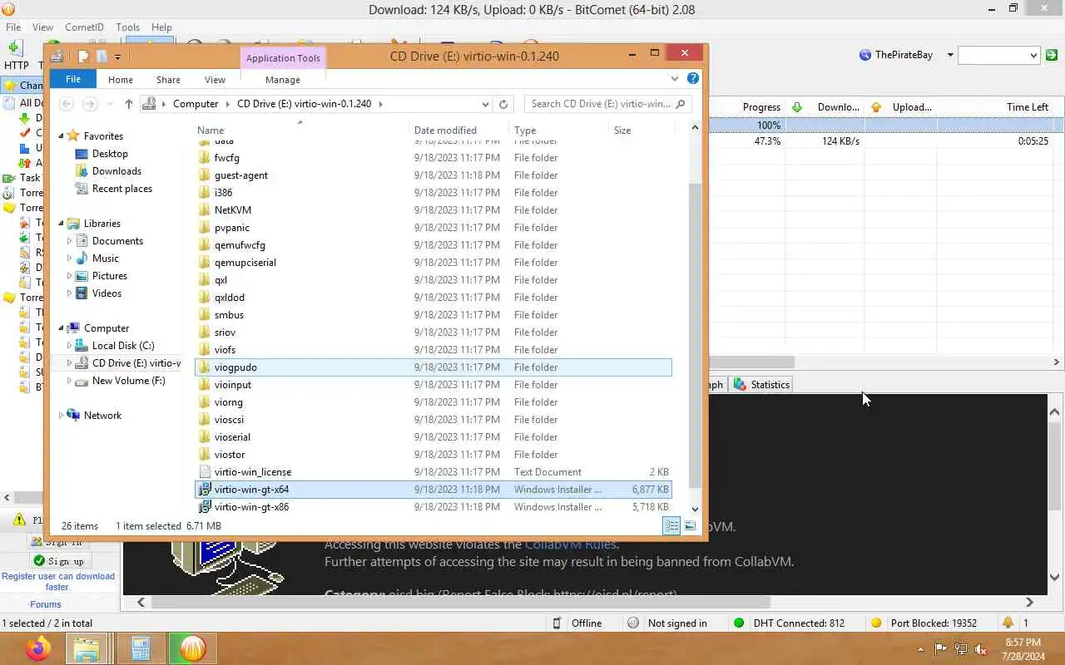
Task: Click the Port Blocked yellow status indicator
Action: (876, 623)
